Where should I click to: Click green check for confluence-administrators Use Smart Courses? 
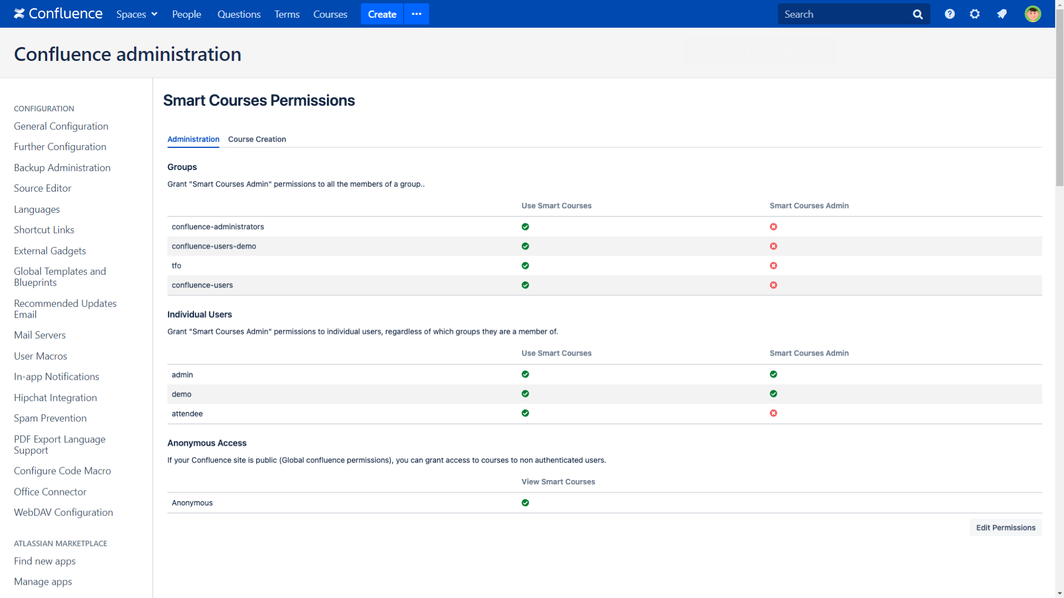click(525, 226)
